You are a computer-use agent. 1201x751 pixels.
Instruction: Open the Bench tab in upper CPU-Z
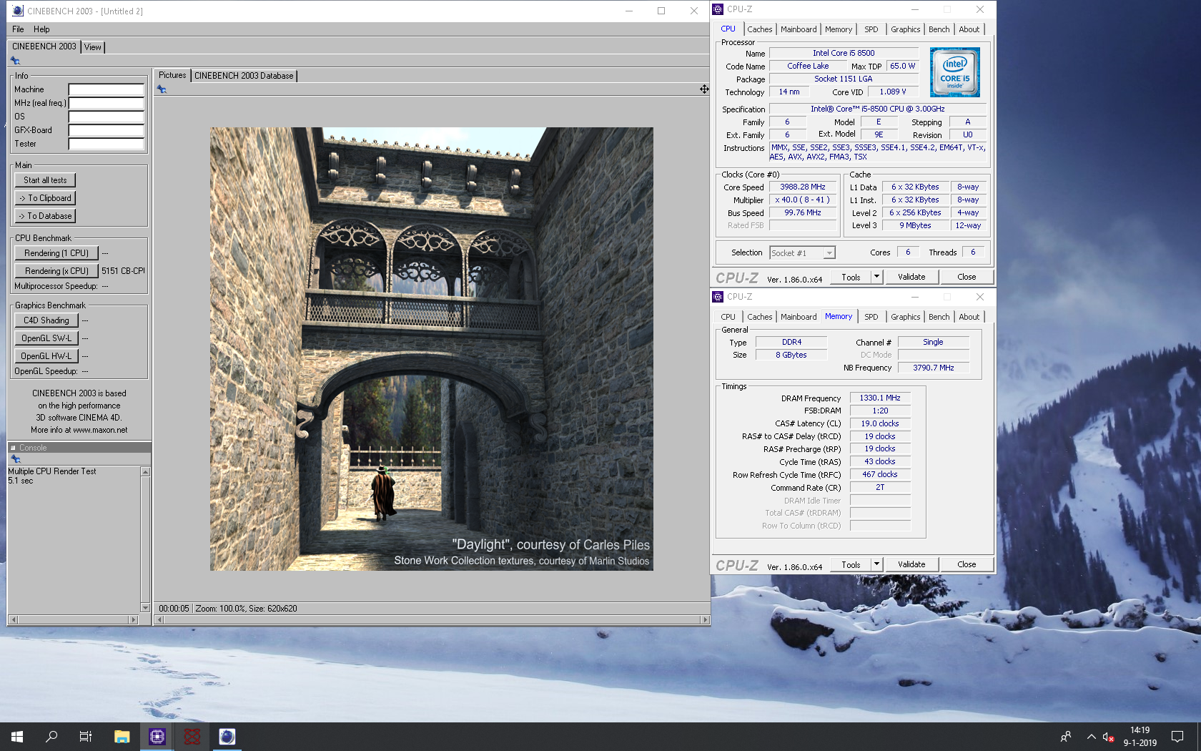[939, 29]
